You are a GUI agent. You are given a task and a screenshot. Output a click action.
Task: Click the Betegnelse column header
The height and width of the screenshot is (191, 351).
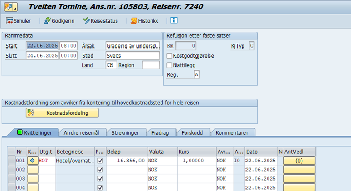(75, 151)
